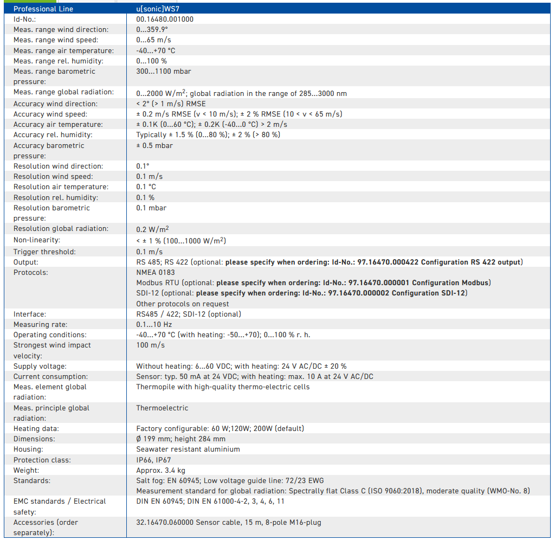555x540 pixels.
Task: Select the dimensions 'Ø 199 mm; height 284 mm'
Action: [181, 439]
